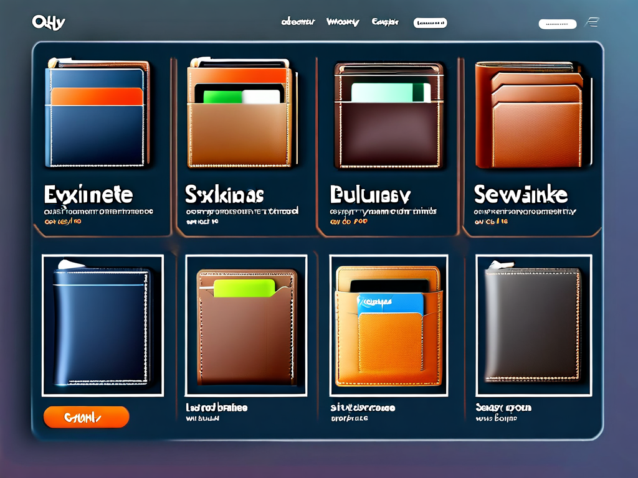
Task: Open the hamburger menu icon at top right
Action: tap(592, 22)
